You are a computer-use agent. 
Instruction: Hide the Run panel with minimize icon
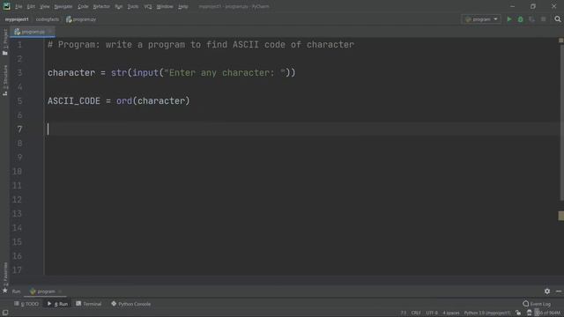click(558, 291)
